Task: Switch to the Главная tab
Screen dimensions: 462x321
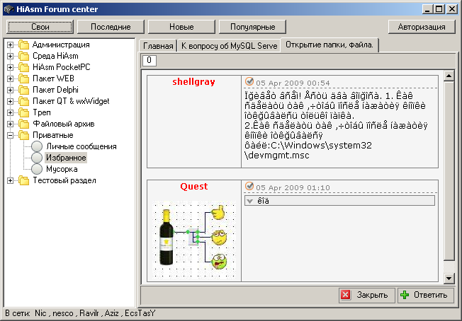Action: point(158,46)
